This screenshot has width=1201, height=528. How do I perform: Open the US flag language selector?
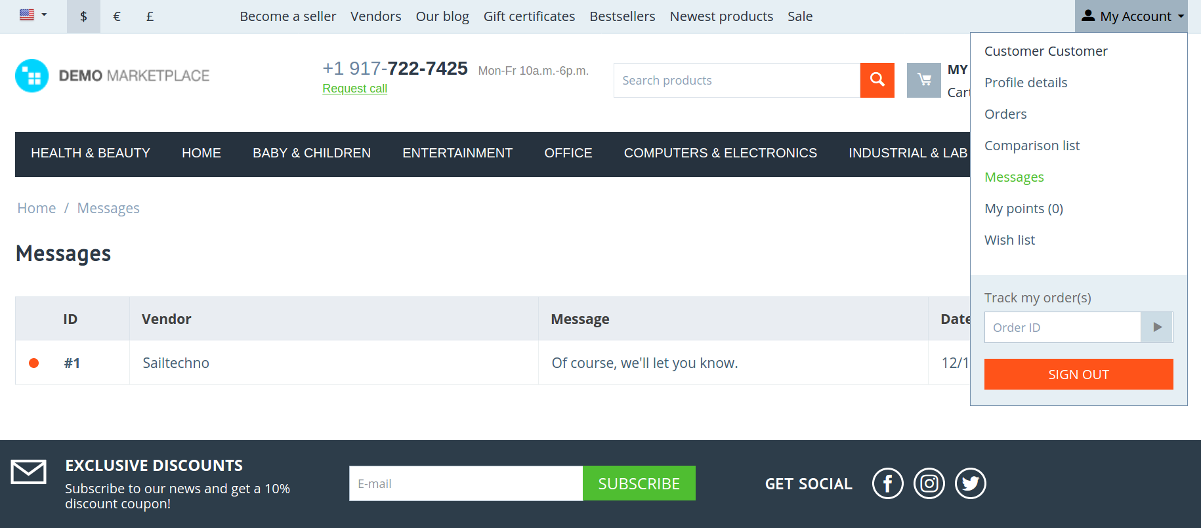point(33,15)
